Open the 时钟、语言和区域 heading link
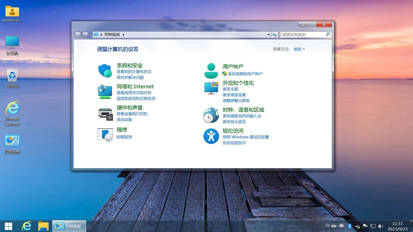This screenshot has width=413, height=232. click(243, 110)
